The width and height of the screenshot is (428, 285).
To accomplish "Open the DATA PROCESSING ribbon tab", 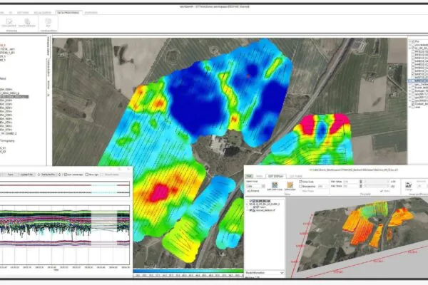I will (x=68, y=13).
